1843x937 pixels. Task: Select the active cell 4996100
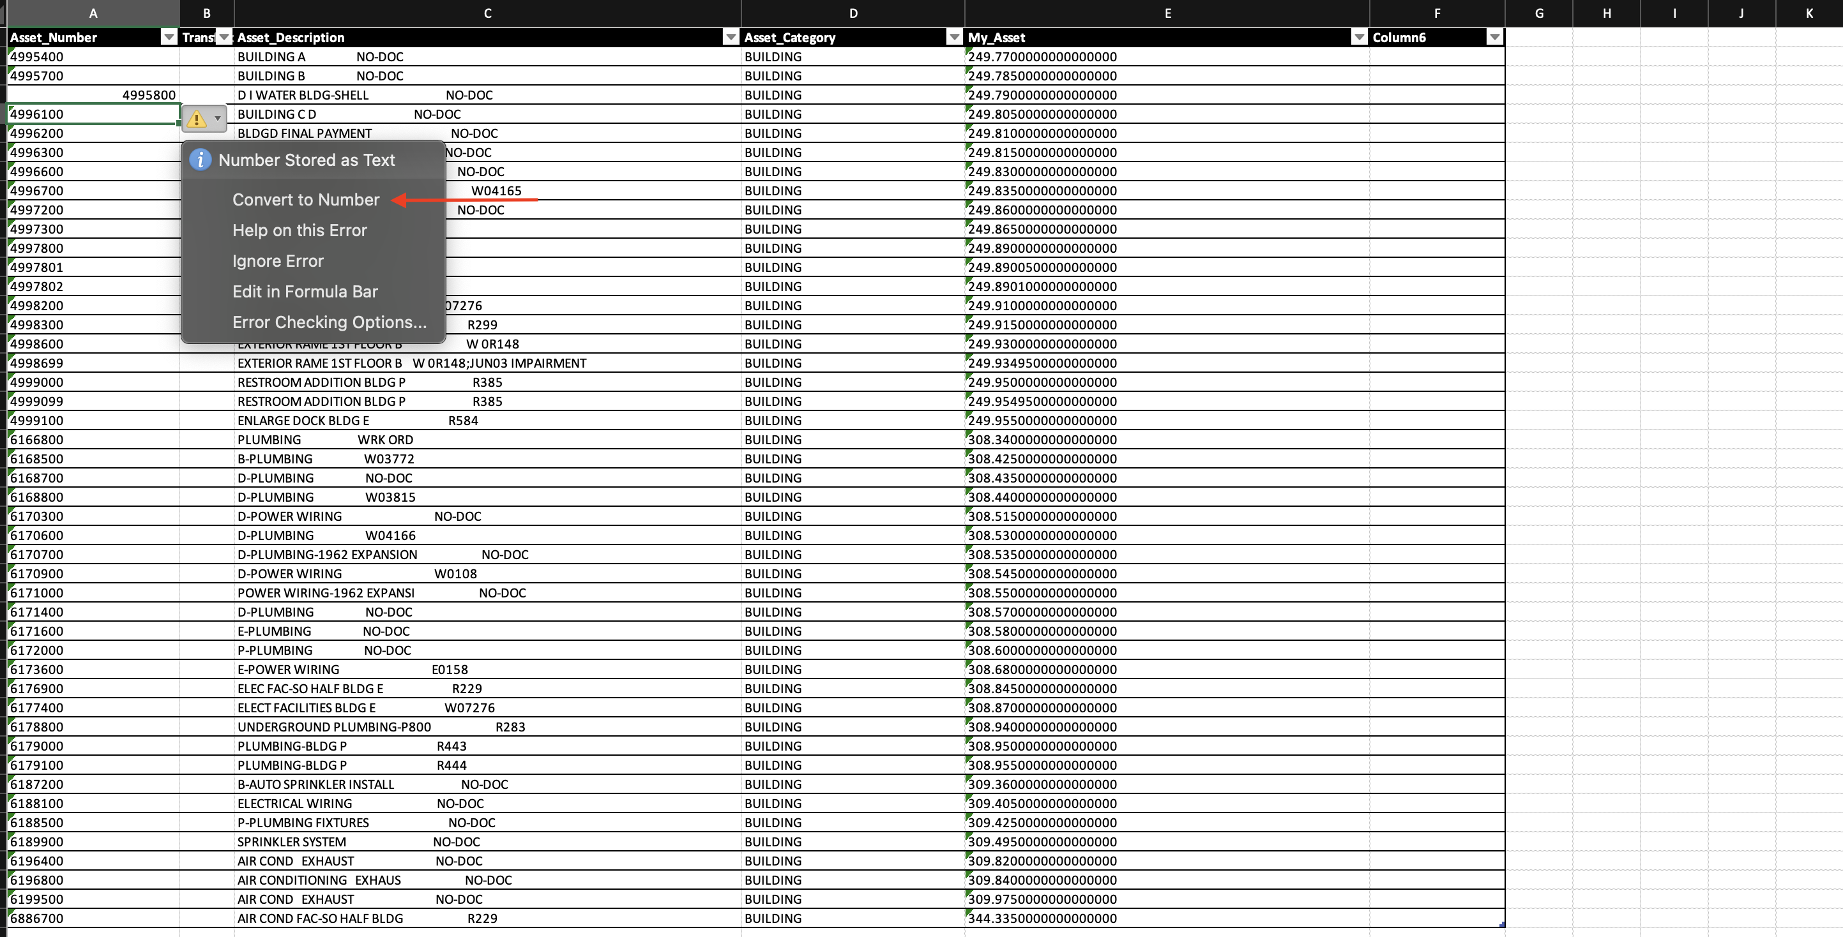pyautogui.click(x=93, y=114)
